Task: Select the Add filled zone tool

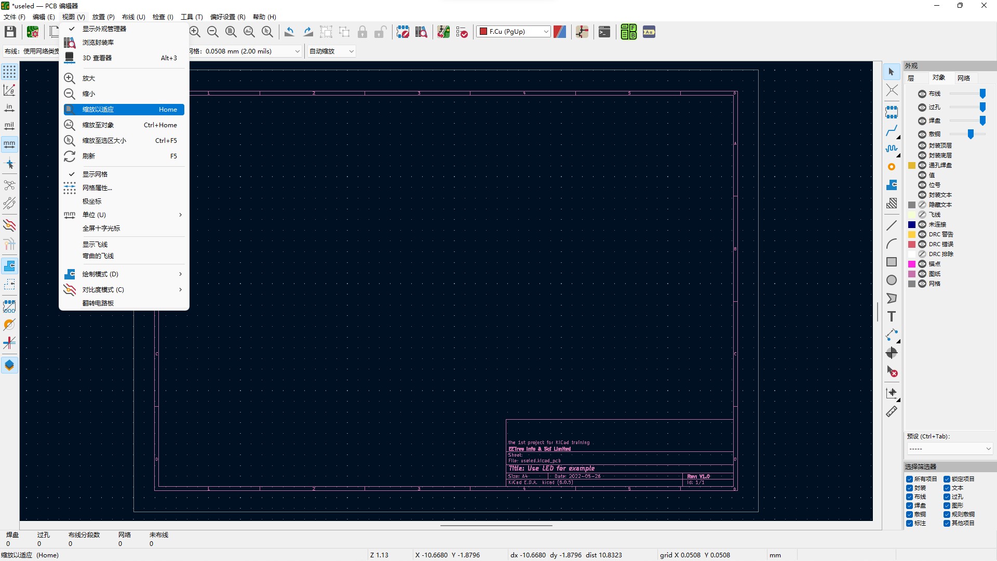Action: coord(892,185)
